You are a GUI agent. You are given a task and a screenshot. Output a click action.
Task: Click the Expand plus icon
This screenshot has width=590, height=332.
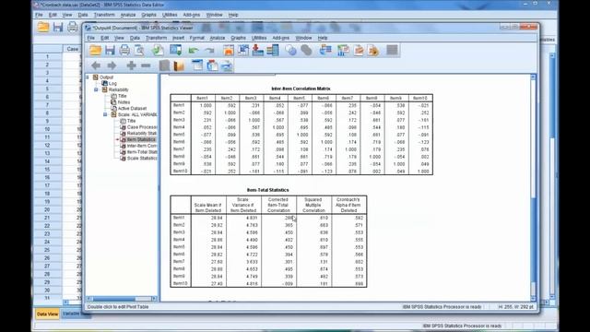(x=131, y=65)
